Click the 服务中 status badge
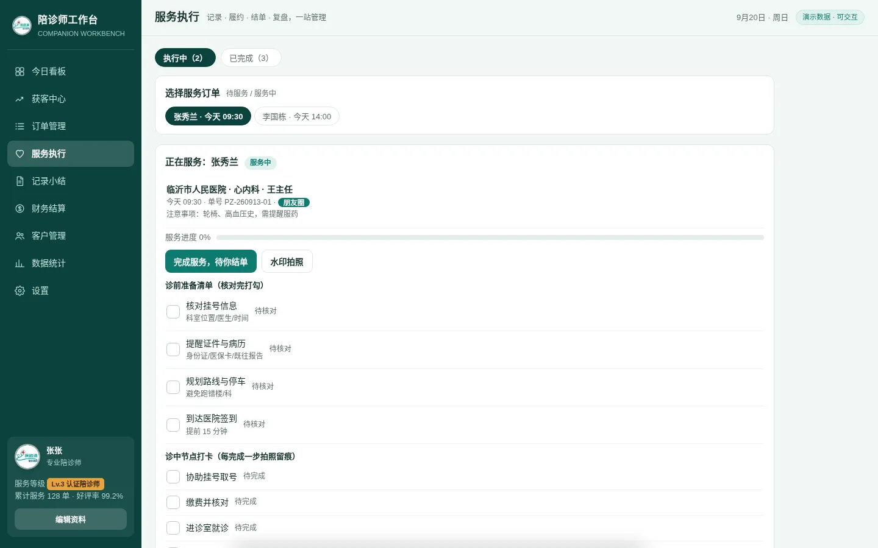This screenshot has width=878, height=548. coord(260,163)
